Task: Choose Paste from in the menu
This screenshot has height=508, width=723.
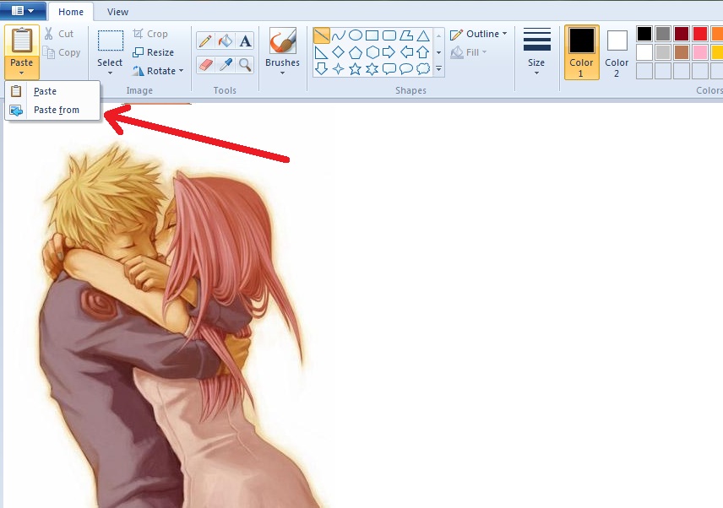Action: (x=54, y=110)
